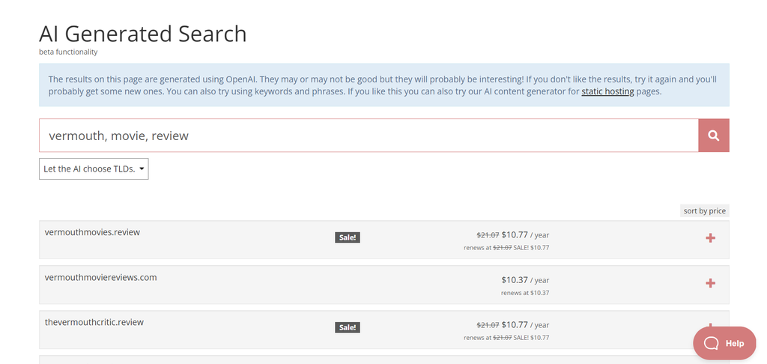
Task: Select the thevermouthcritic.review domain name
Action: coord(94,322)
